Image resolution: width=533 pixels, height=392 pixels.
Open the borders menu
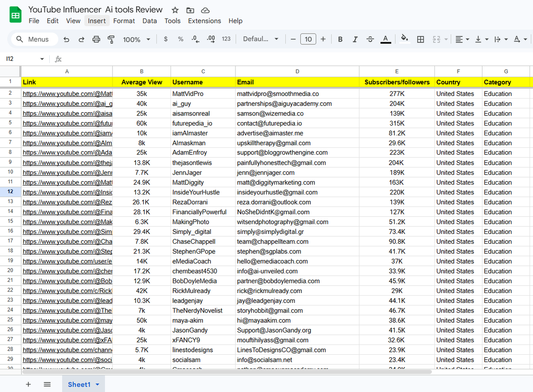pyautogui.click(x=421, y=39)
